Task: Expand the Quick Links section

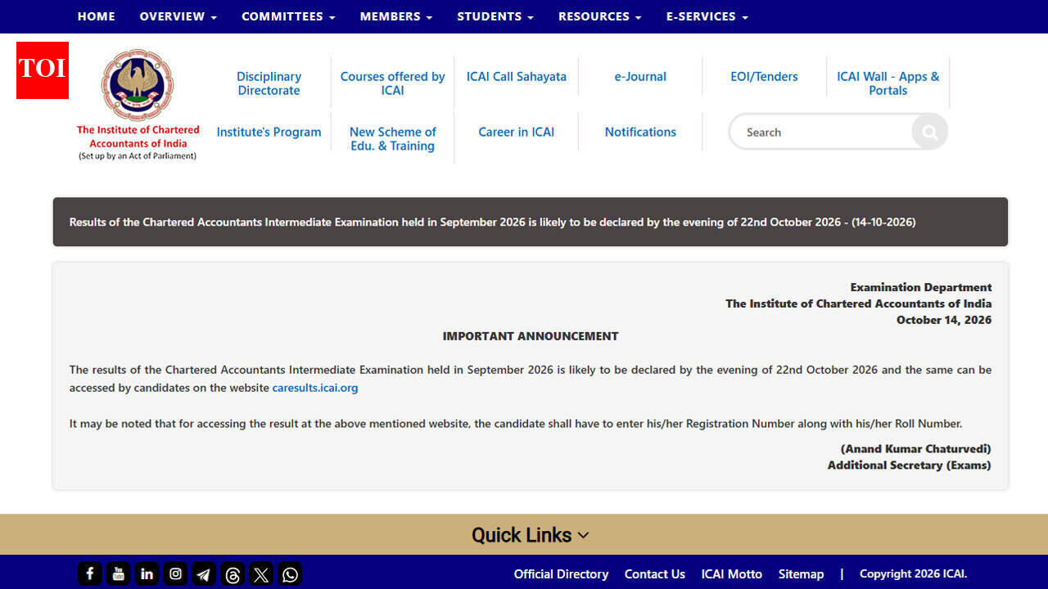Action: pyautogui.click(x=530, y=535)
